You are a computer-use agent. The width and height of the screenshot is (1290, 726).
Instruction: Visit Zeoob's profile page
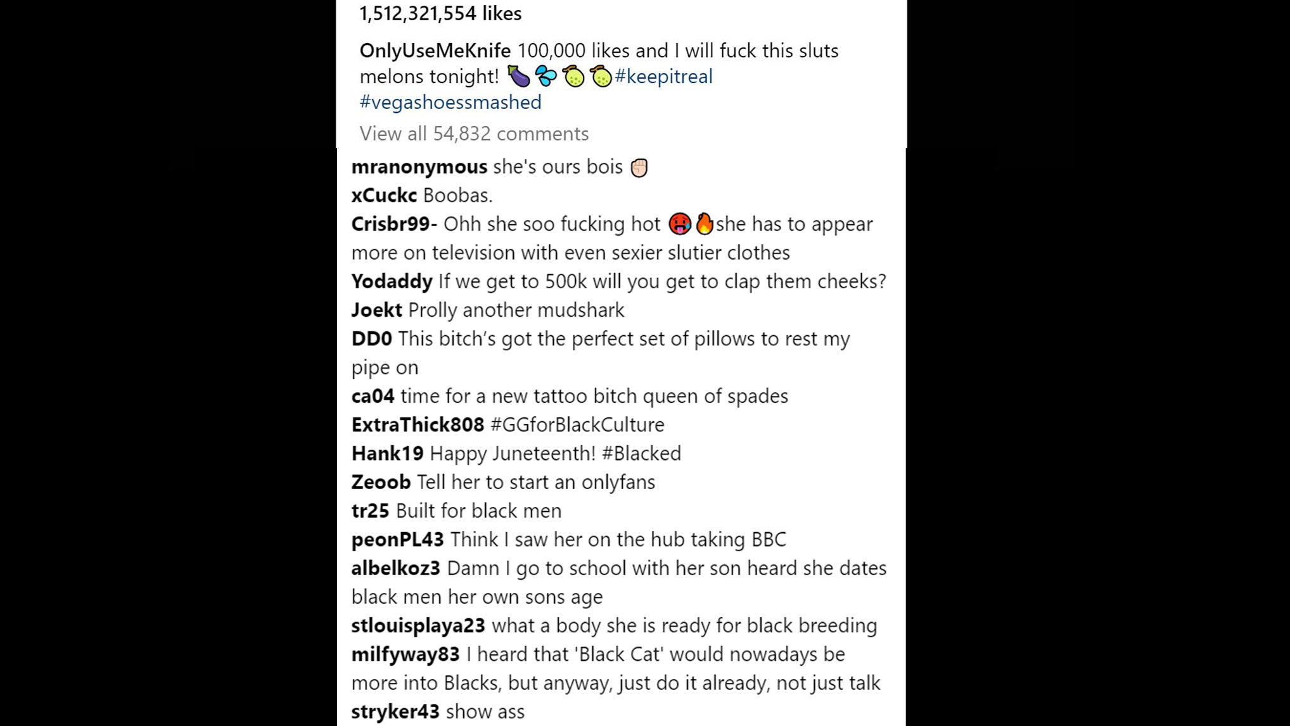[x=381, y=483]
